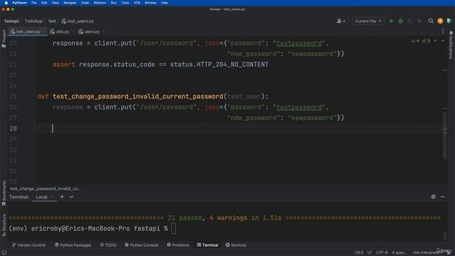Screen dimensions: 455x256
Task: Open the Problems tool window
Action: tap(178, 245)
